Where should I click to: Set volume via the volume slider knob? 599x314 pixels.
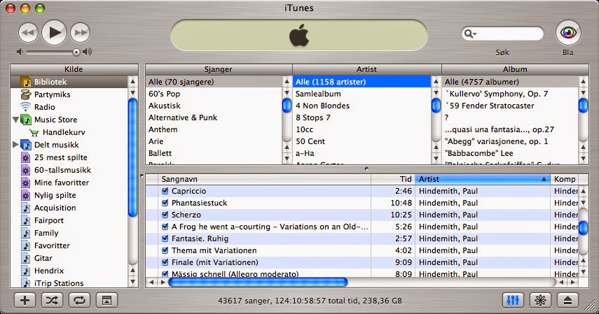point(76,52)
